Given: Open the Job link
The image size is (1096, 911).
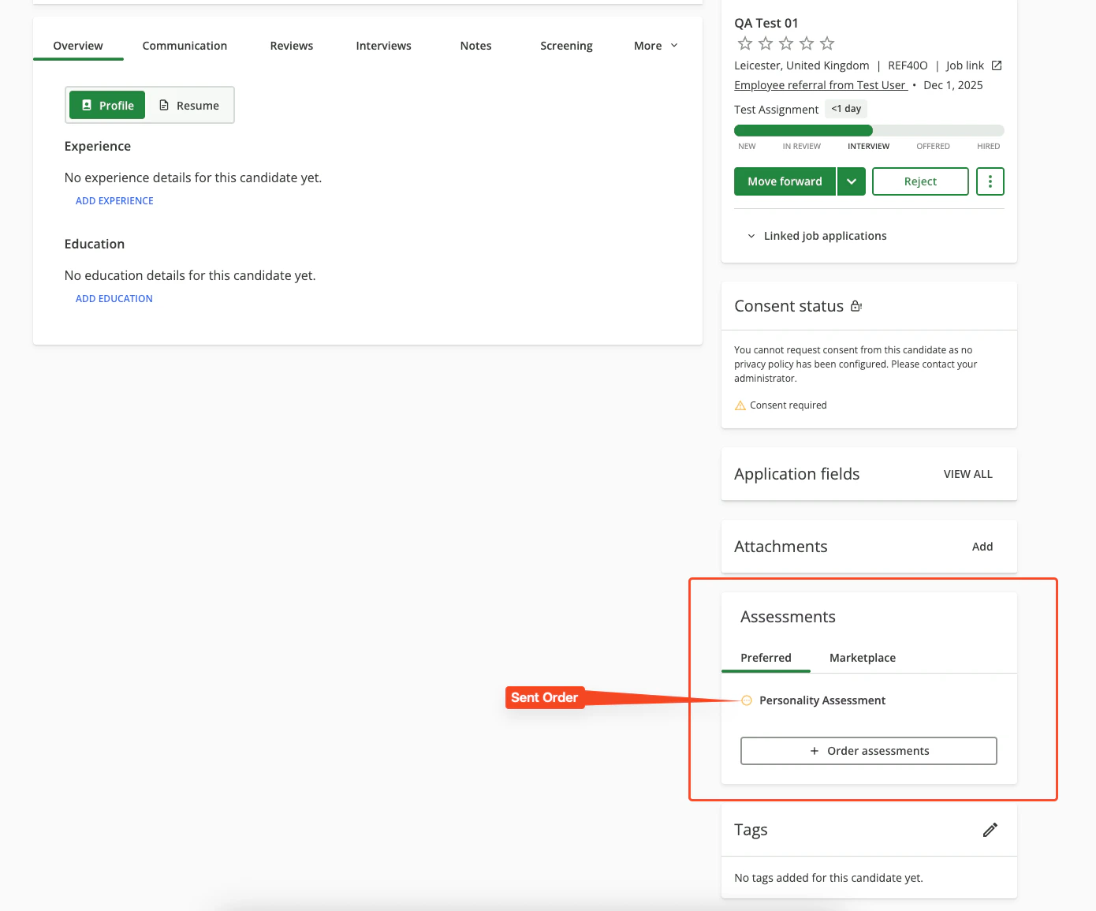Looking at the screenshot, I should [965, 65].
